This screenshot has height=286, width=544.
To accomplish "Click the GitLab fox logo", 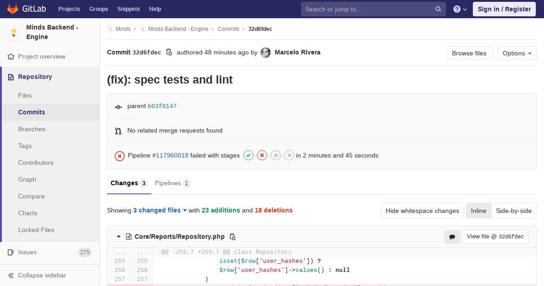I will 13,9.
